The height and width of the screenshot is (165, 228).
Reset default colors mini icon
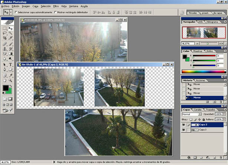point(3,93)
